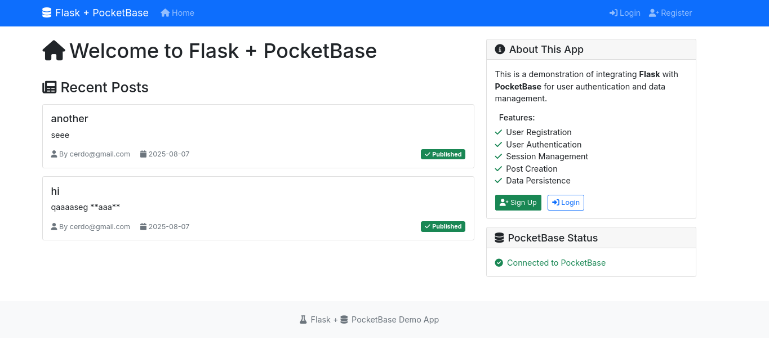This screenshot has width=769, height=349.
Task: Click Published badge on the "hi" post
Action: [443, 226]
